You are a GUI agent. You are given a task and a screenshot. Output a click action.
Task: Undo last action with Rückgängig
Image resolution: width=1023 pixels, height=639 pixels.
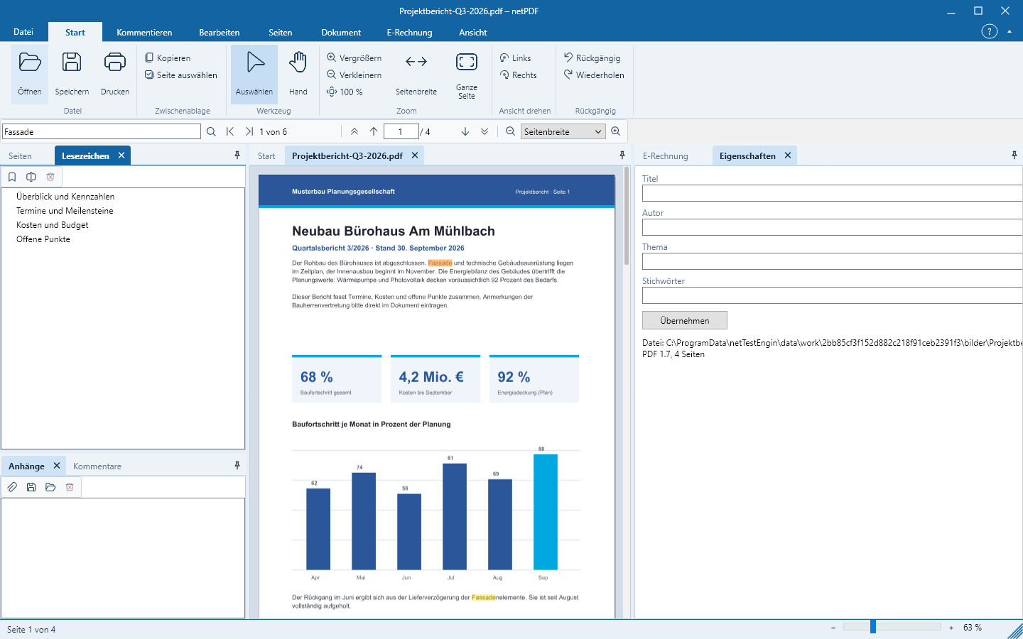[592, 58]
